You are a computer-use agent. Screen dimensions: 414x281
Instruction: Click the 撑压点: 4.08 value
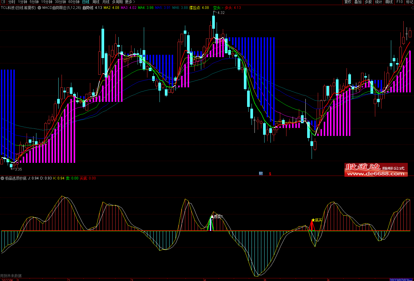(199, 8)
